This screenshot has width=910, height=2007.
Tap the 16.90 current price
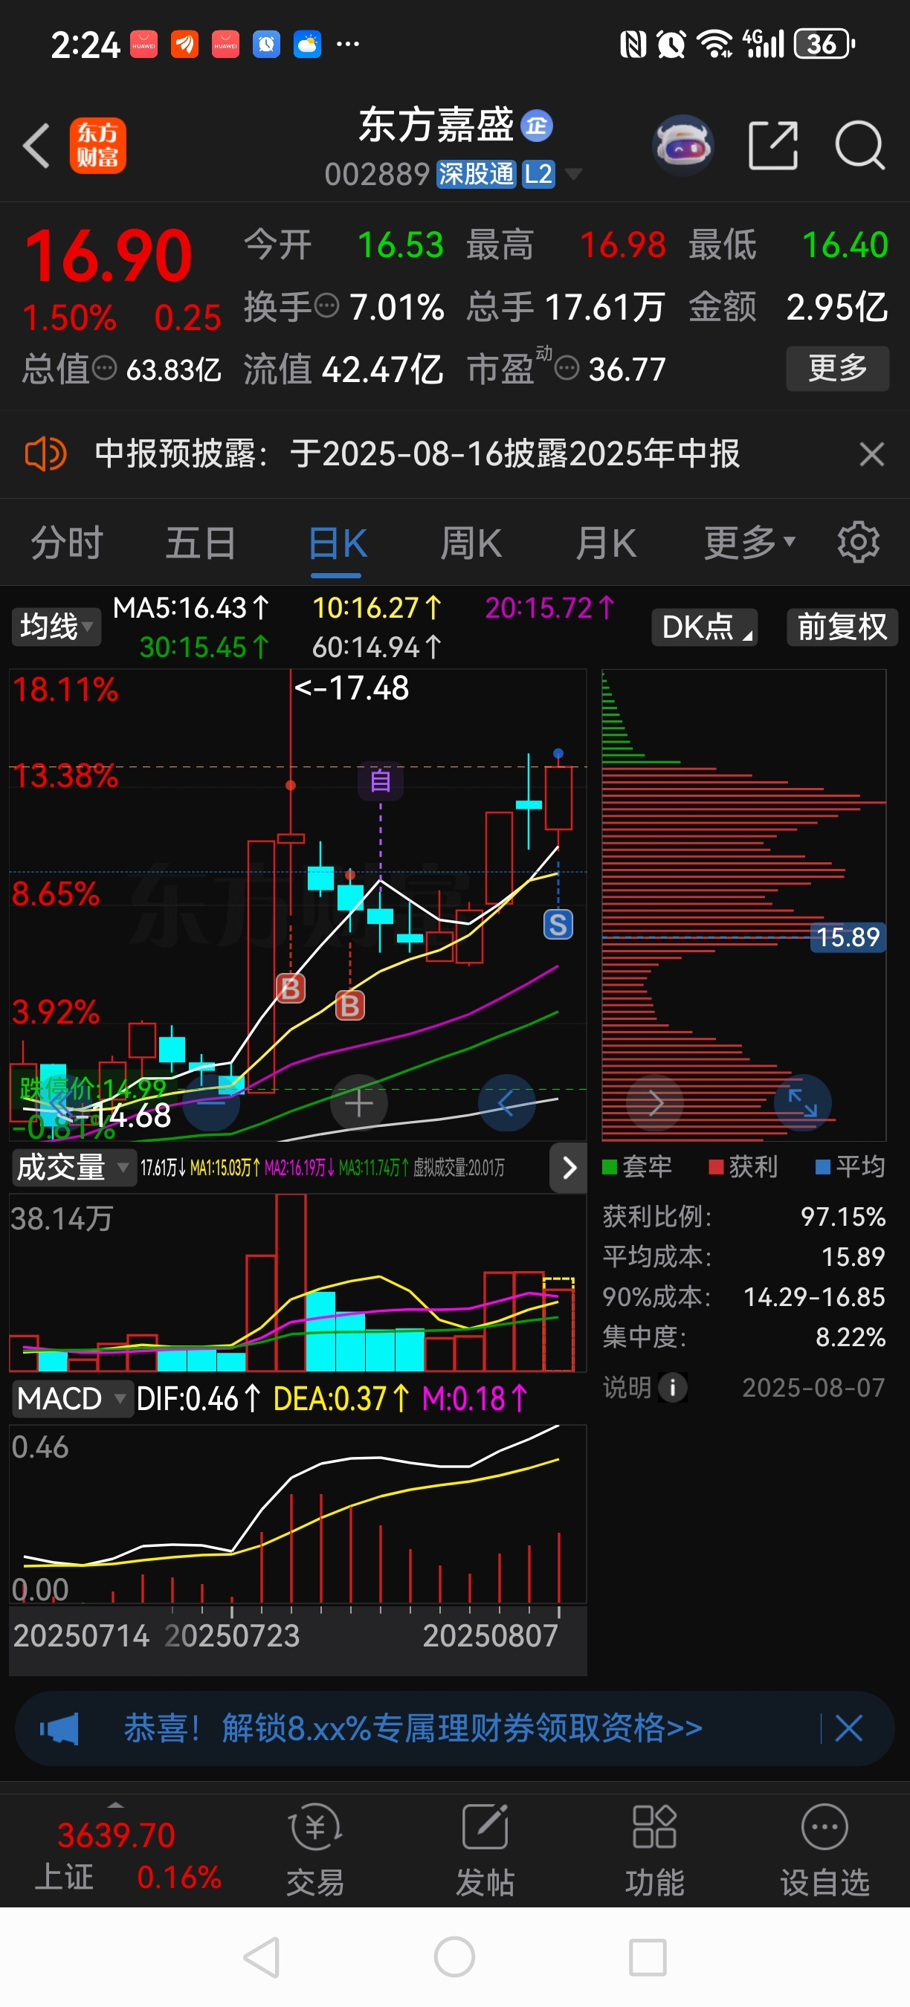[109, 256]
